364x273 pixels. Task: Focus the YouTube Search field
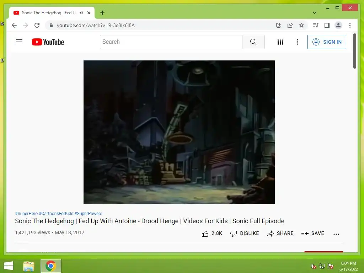coord(171,42)
